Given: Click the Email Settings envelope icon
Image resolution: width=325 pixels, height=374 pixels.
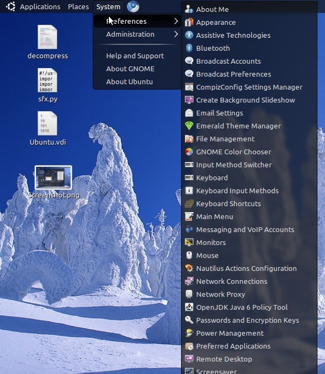Looking at the screenshot, I should tap(189, 113).
